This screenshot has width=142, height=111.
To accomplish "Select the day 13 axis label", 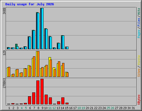I will click(x=58, y=108).
